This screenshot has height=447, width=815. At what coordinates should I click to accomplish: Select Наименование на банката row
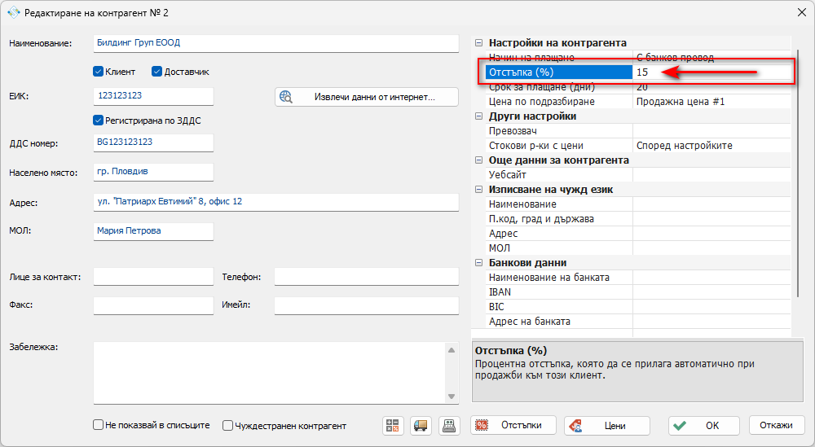[x=638, y=278]
